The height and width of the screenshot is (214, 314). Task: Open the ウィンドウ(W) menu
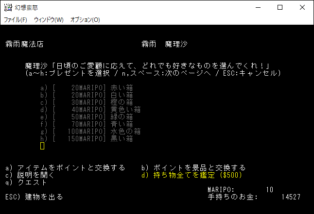pos(49,20)
